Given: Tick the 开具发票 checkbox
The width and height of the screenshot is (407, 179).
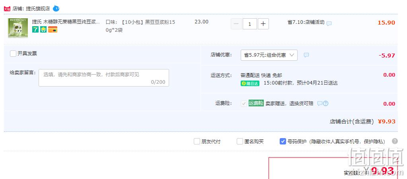Looking at the screenshot, I should (13, 54).
